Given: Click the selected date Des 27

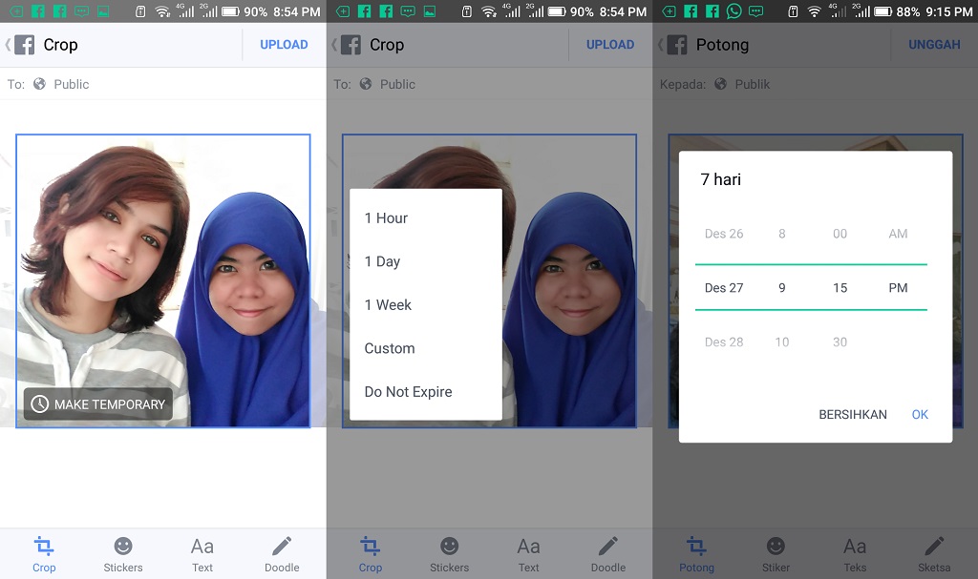Looking at the screenshot, I should click(724, 288).
